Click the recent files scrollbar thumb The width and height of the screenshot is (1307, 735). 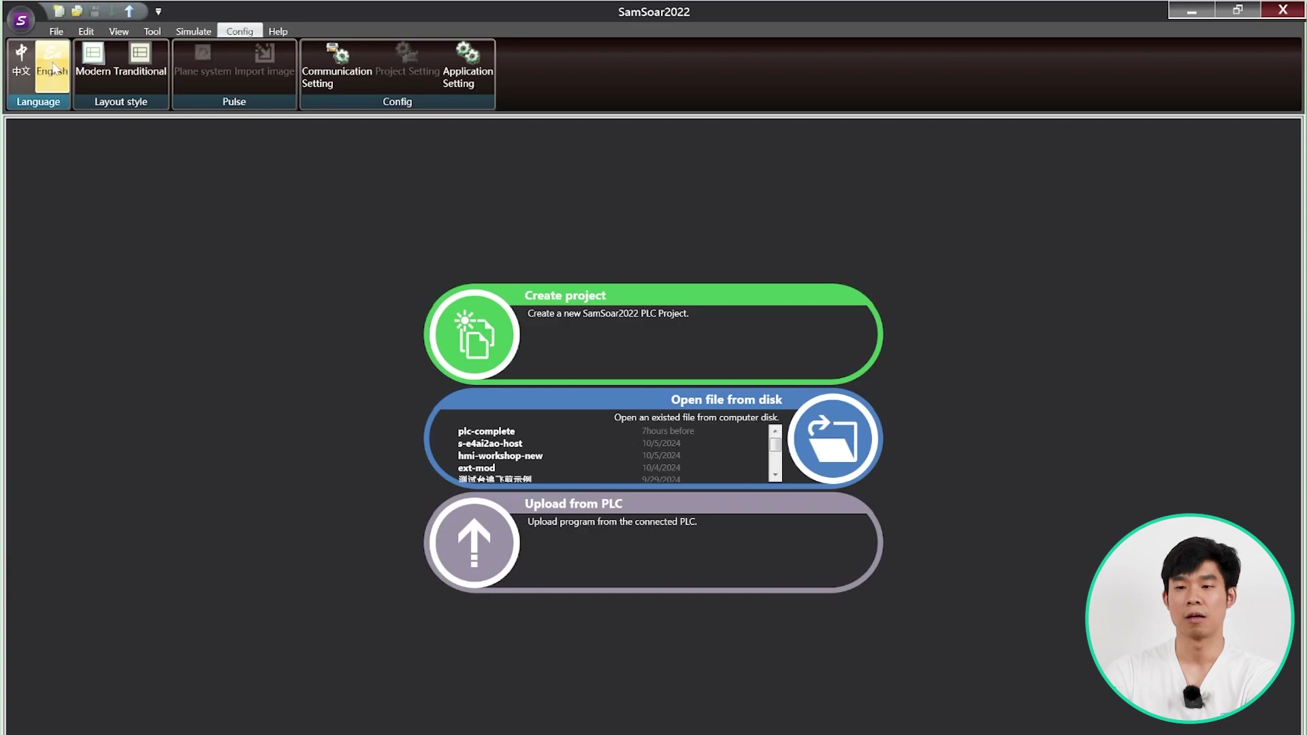775,444
